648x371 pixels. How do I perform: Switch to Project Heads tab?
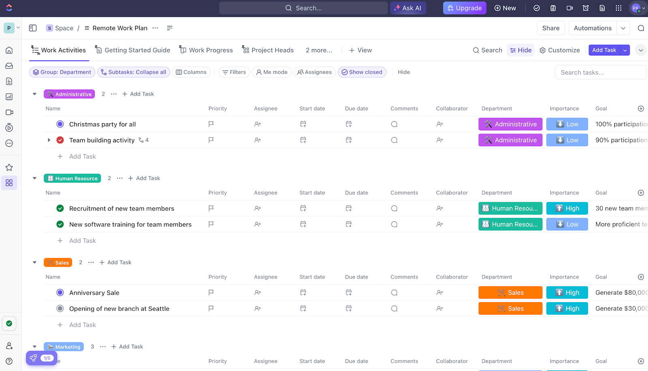268,50
